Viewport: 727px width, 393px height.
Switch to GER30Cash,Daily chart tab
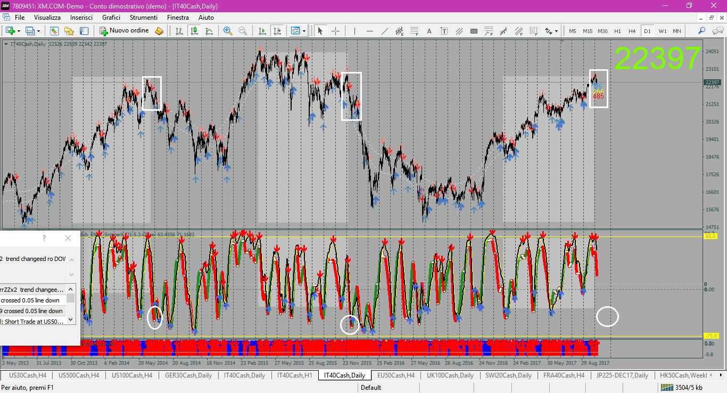(188, 375)
